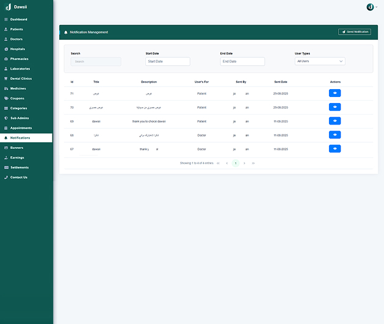Click the Send Notification button
The image size is (384, 324).
355,32
